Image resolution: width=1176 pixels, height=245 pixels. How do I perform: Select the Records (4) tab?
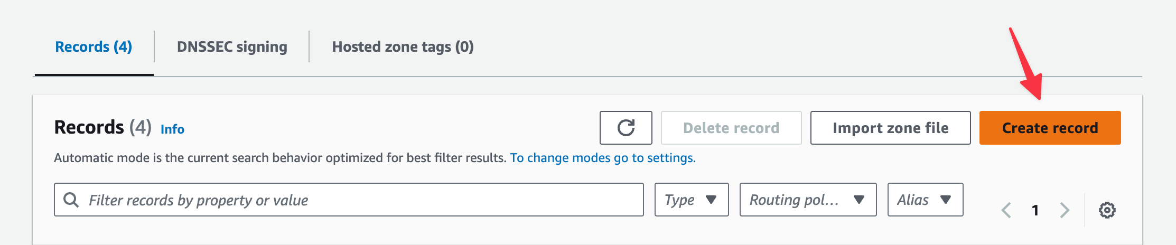94,47
